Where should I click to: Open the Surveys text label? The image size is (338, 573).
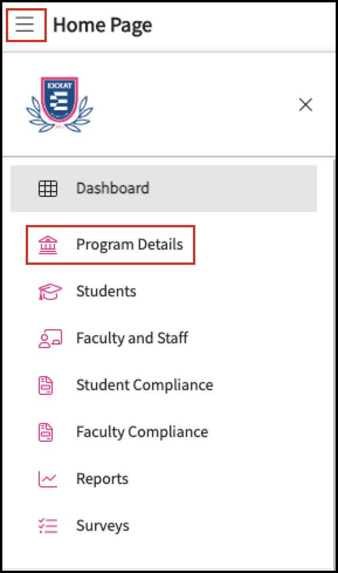[103, 526]
